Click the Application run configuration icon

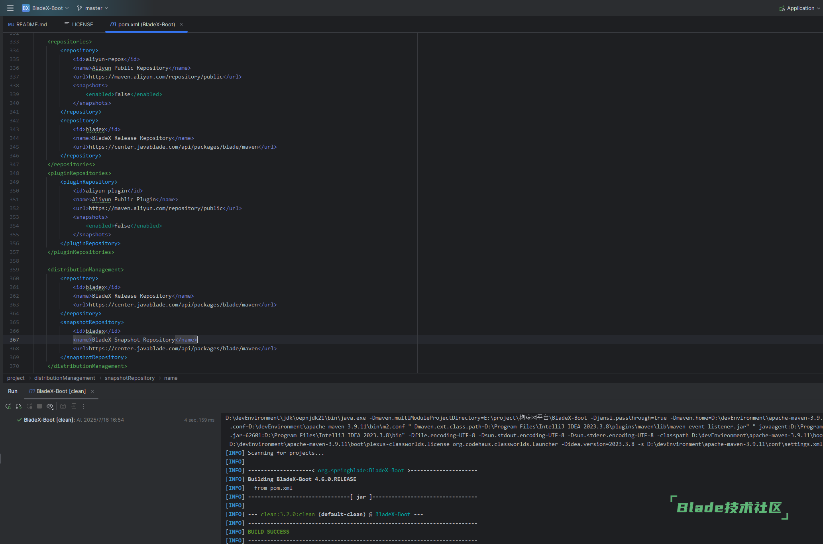(782, 8)
